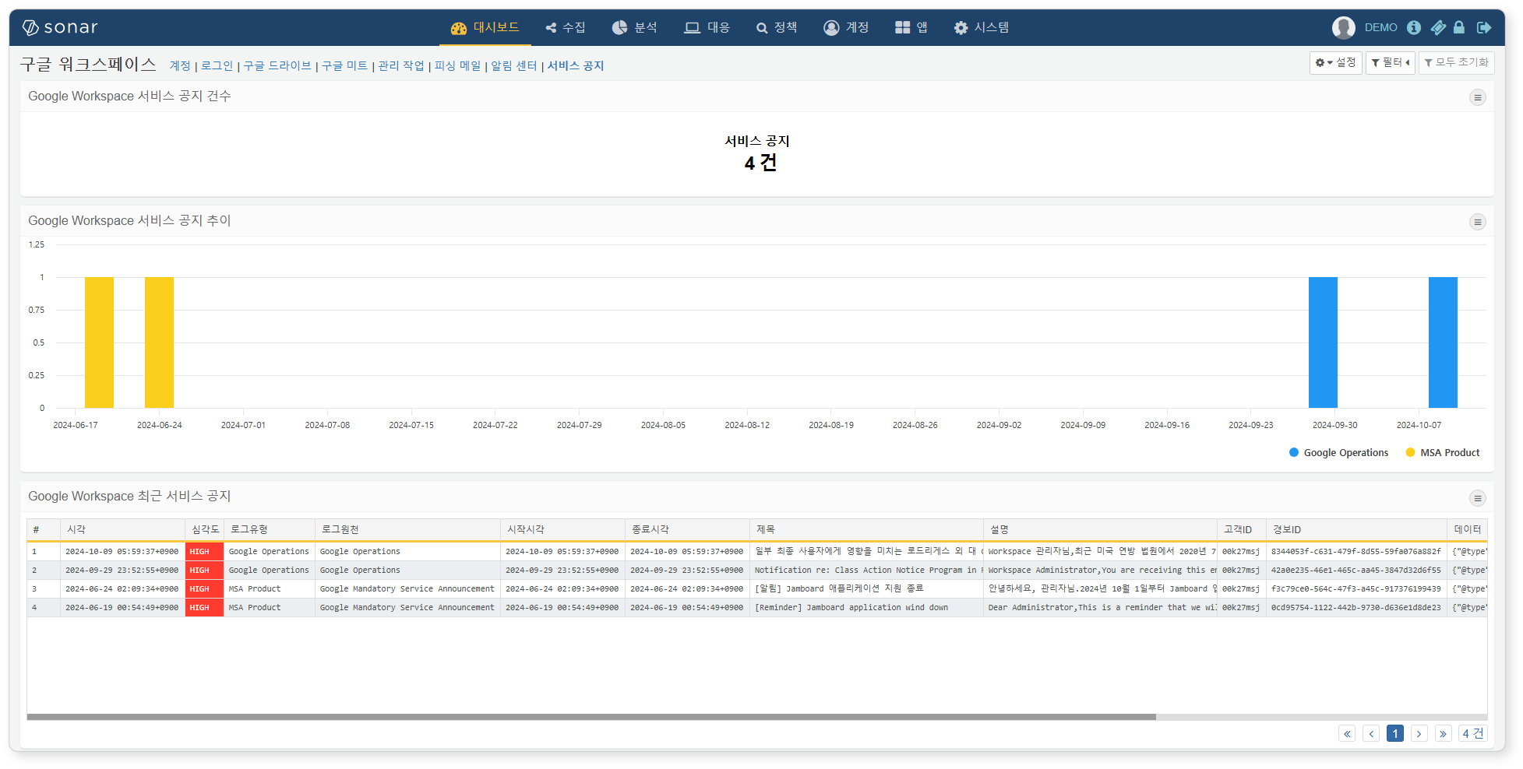The image size is (1523, 769).
Task: Open the info icon in header
Action: [1414, 27]
